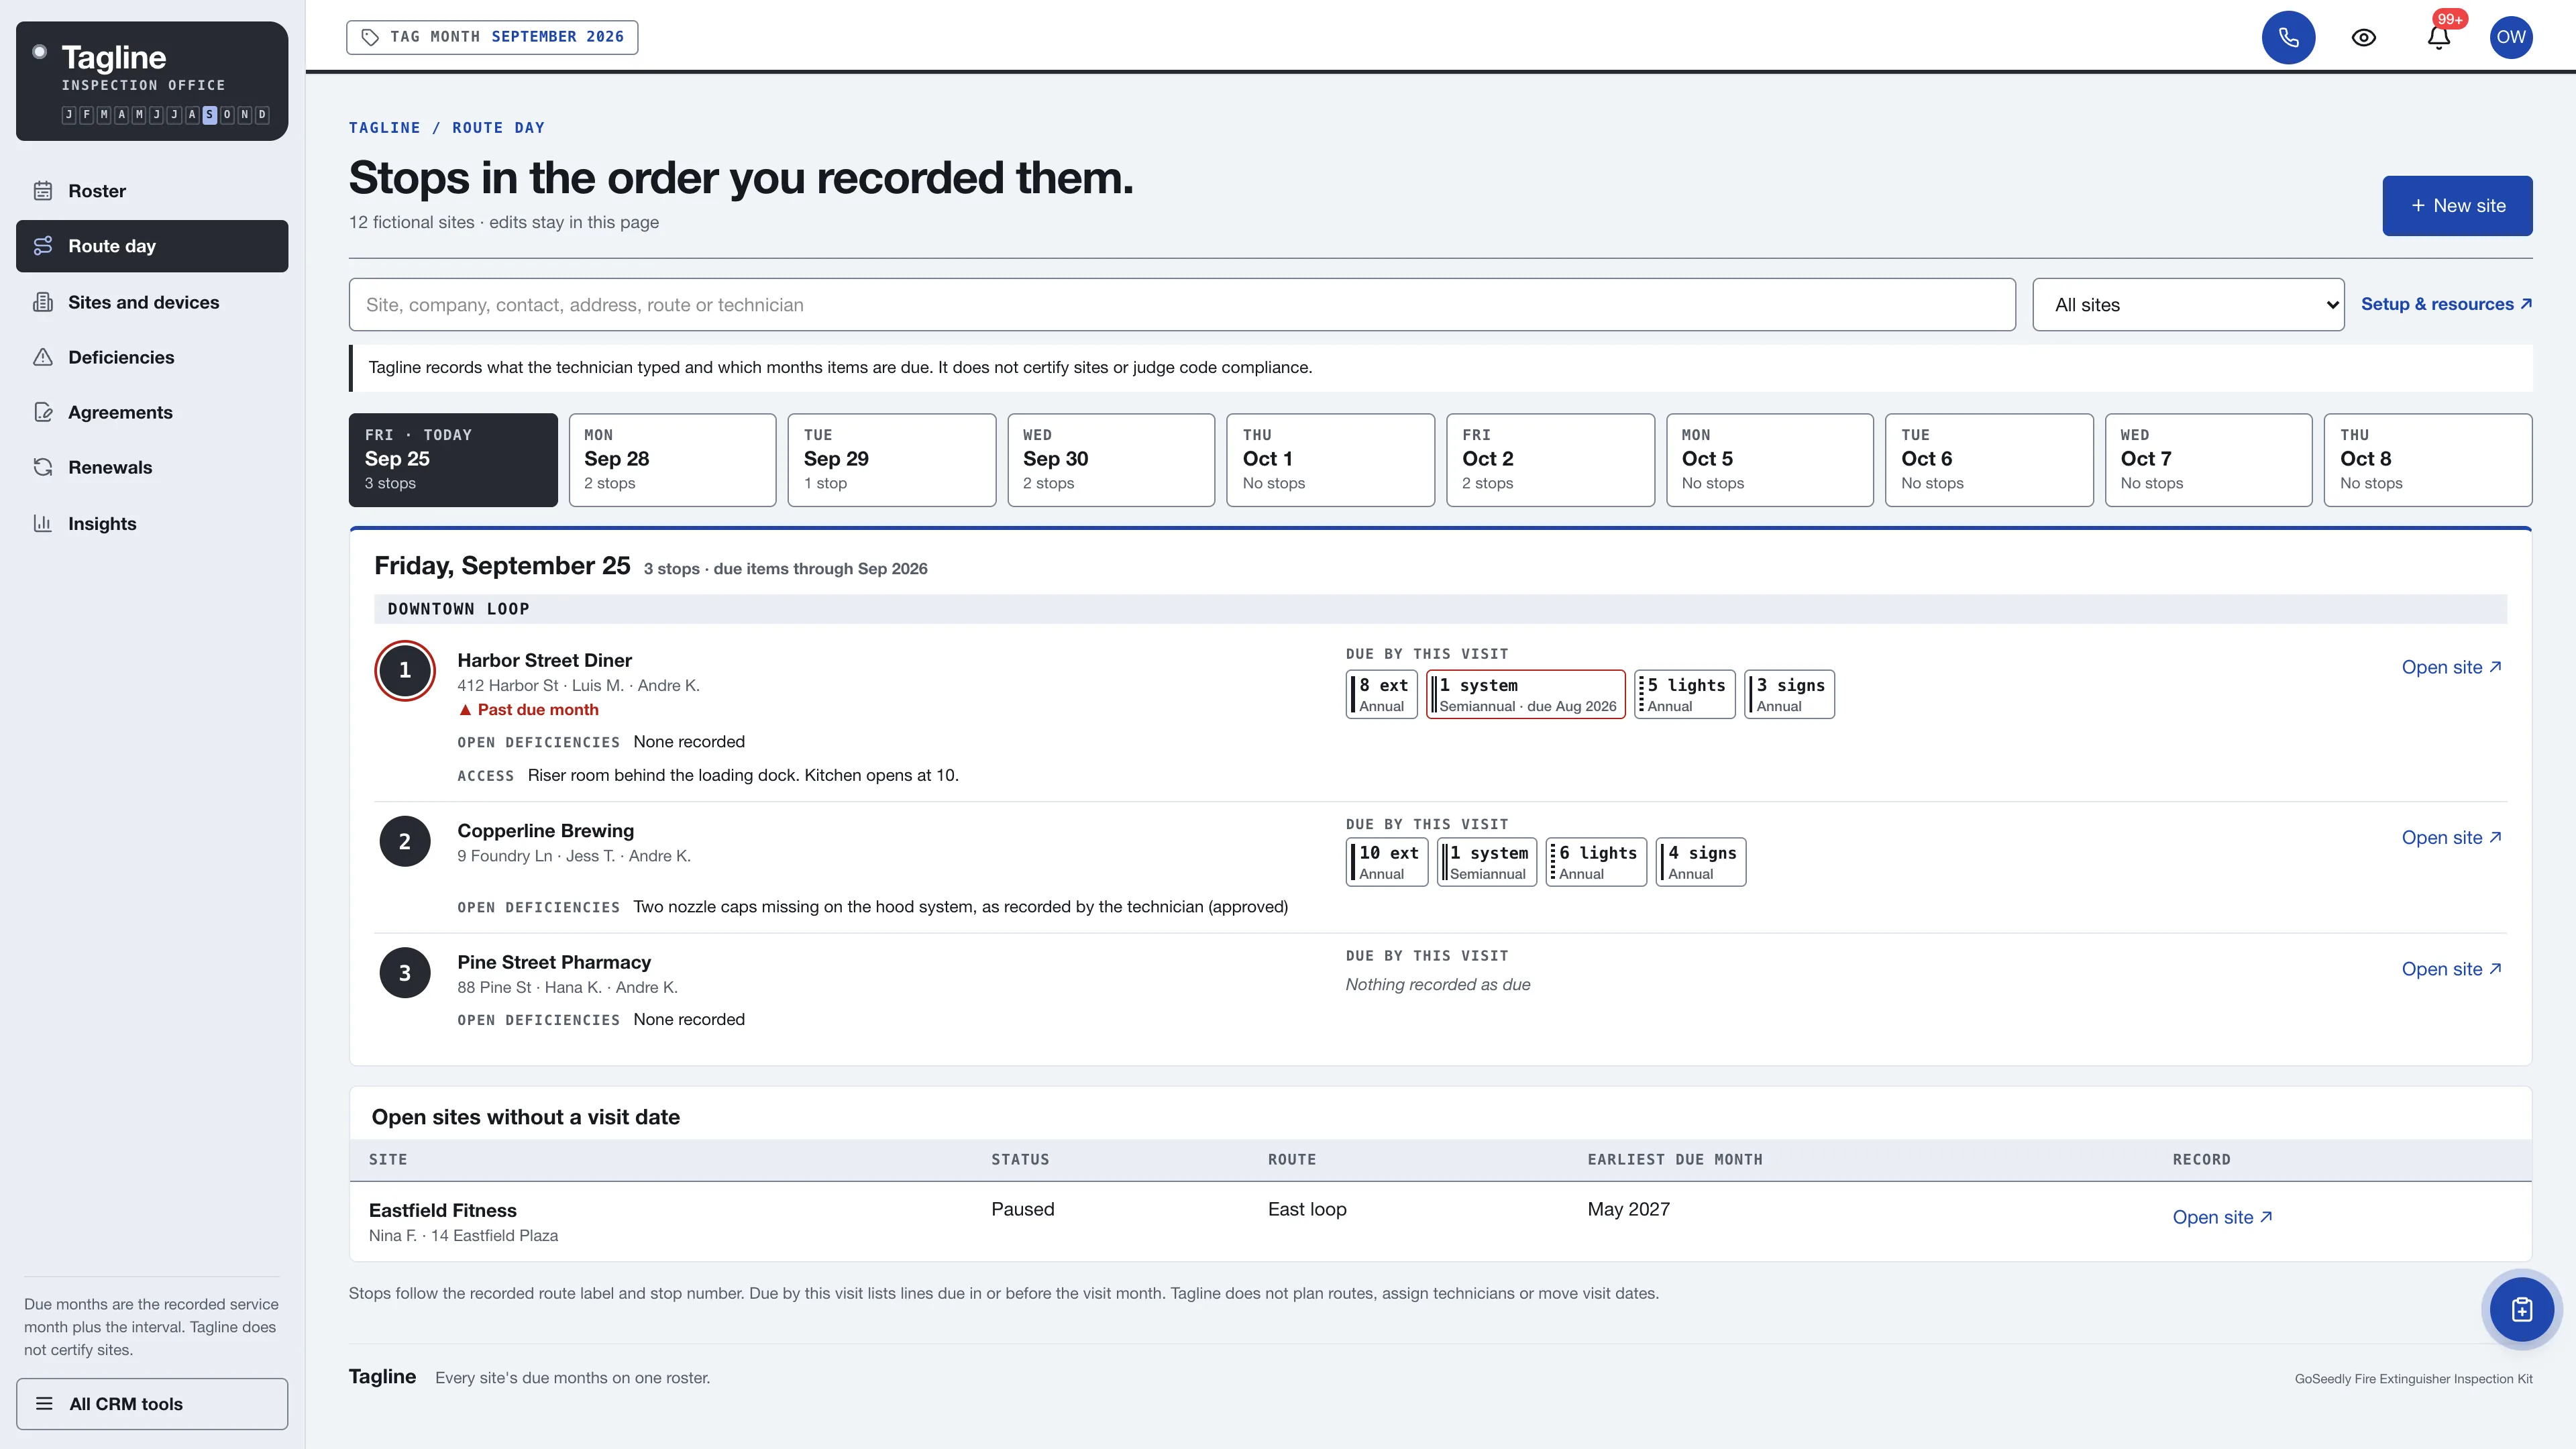Open site link for Copperline Brewing

tap(2451, 838)
